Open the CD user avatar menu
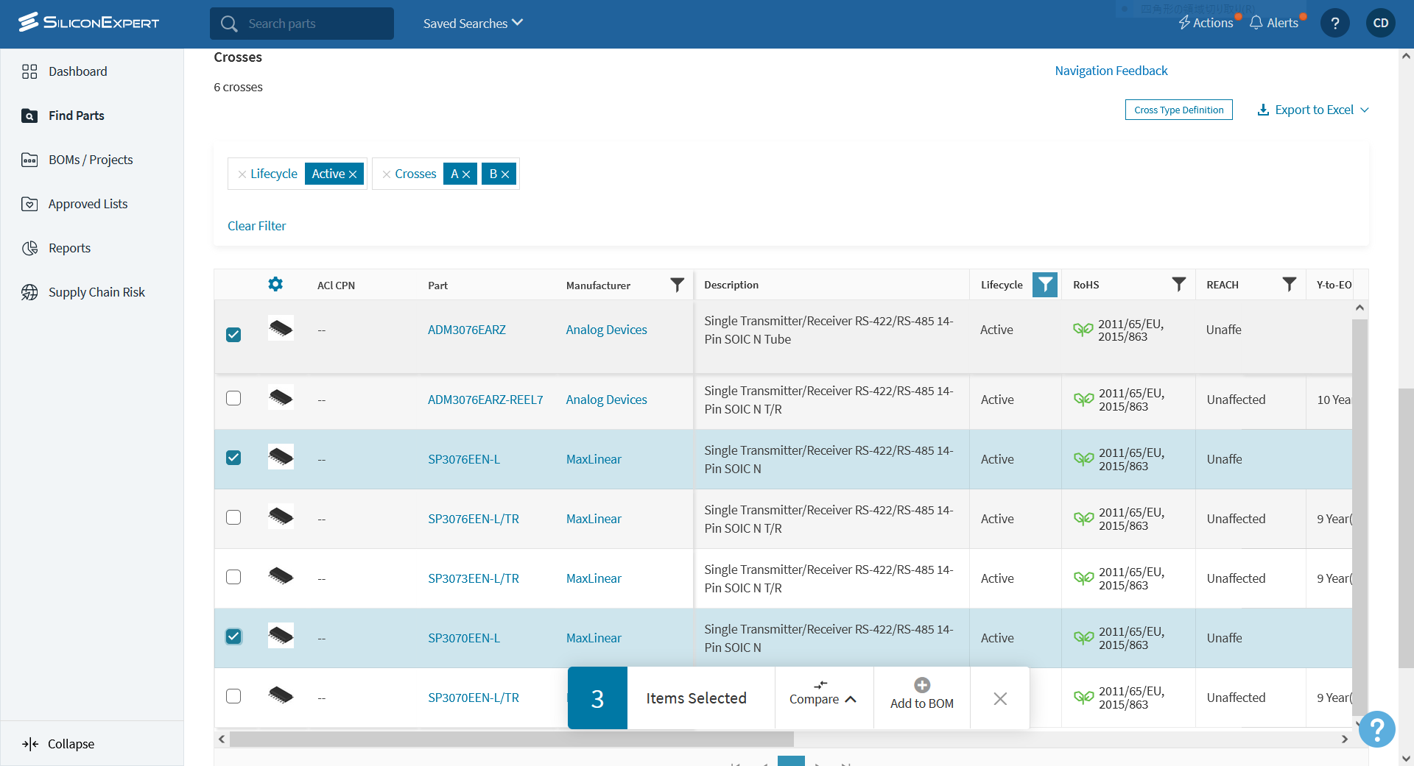Screen dimensions: 1414x766 point(1381,23)
